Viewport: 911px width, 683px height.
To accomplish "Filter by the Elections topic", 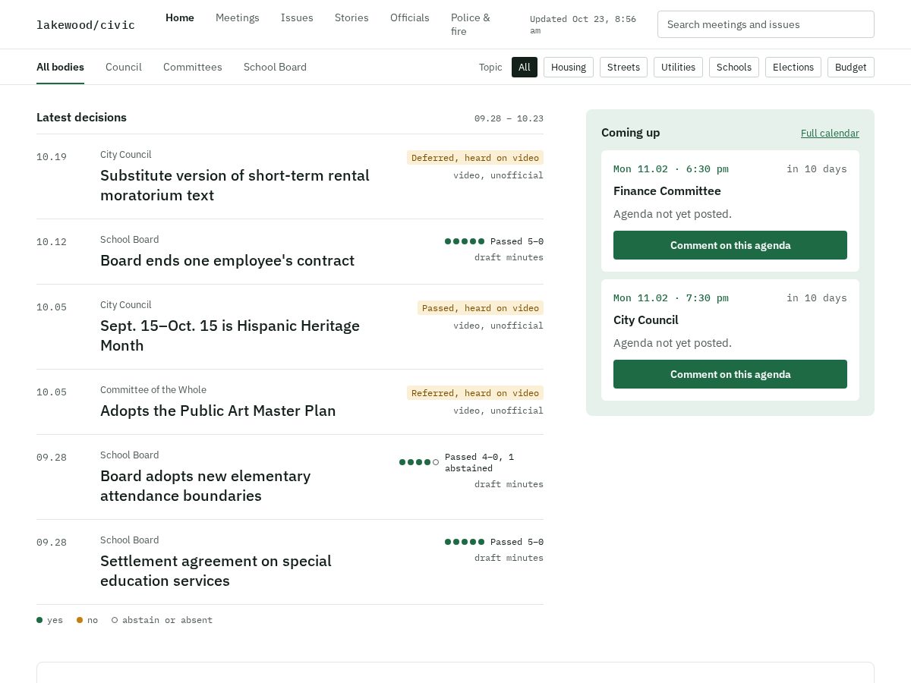I will click(793, 67).
